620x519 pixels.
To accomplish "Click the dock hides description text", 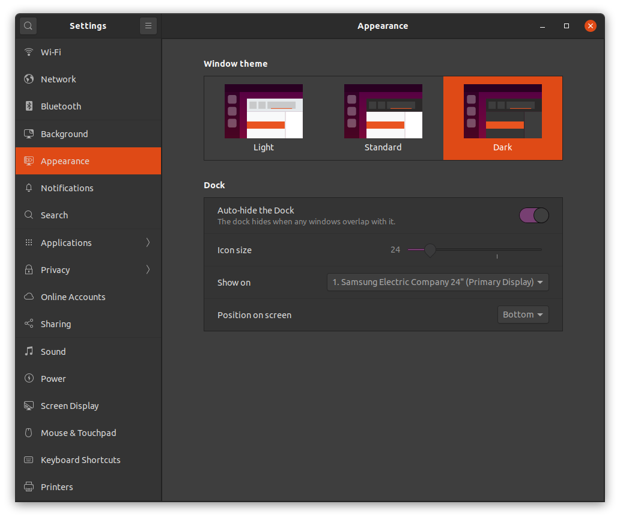I will click(306, 222).
